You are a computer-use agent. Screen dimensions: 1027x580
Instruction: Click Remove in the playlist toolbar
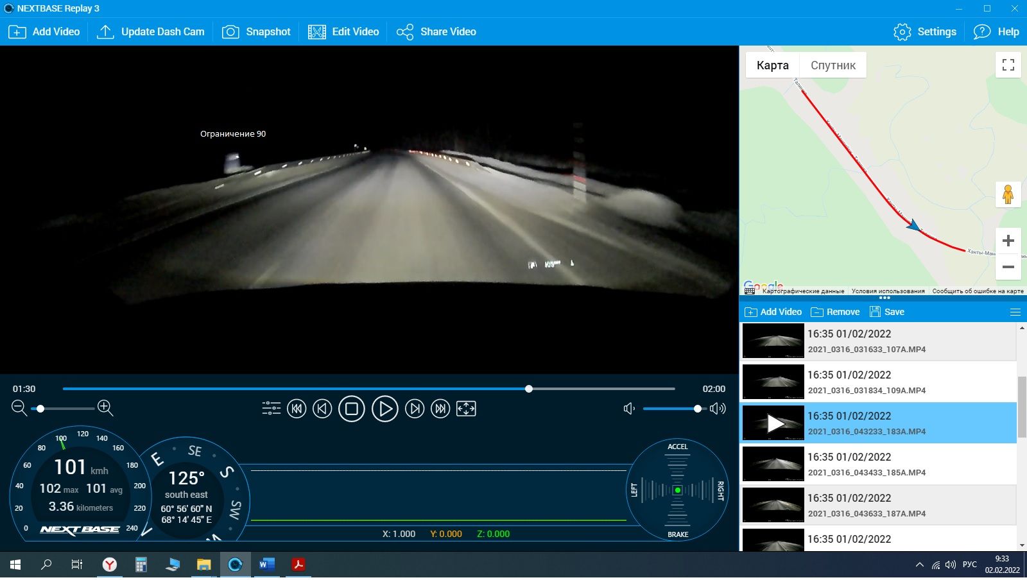(835, 312)
